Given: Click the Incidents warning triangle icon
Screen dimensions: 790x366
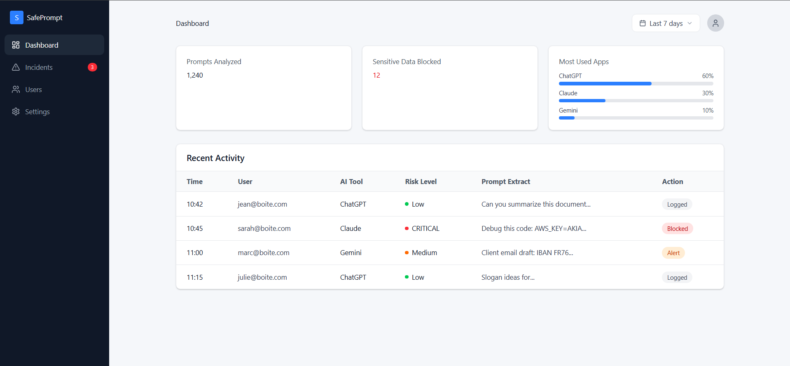Looking at the screenshot, I should [x=16, y=67].
